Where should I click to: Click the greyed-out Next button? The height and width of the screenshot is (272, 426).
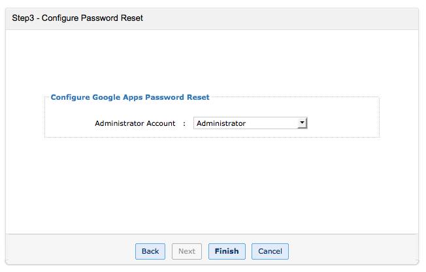pyautogui.click(x=187, y=251)
